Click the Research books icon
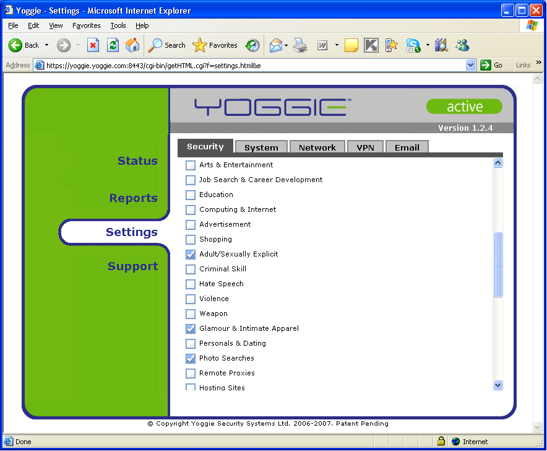Image resolution: width=547 pixels, height=451 pixels. coord(441,45)
